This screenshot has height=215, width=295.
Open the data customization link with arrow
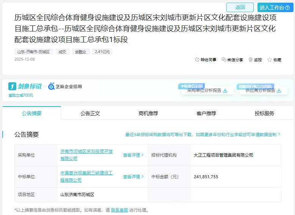(x=203, y=134)
